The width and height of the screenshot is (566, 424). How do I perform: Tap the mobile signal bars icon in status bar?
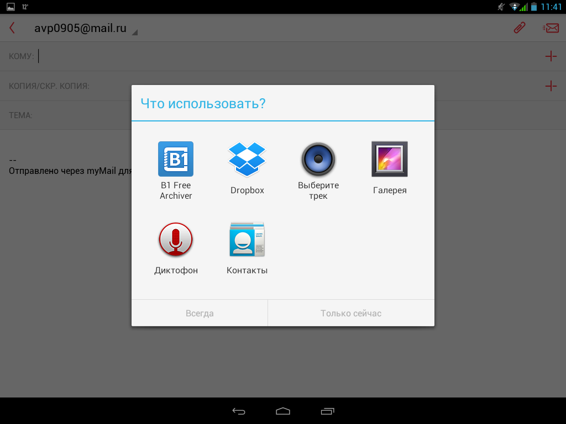click(x=524, y=7)
